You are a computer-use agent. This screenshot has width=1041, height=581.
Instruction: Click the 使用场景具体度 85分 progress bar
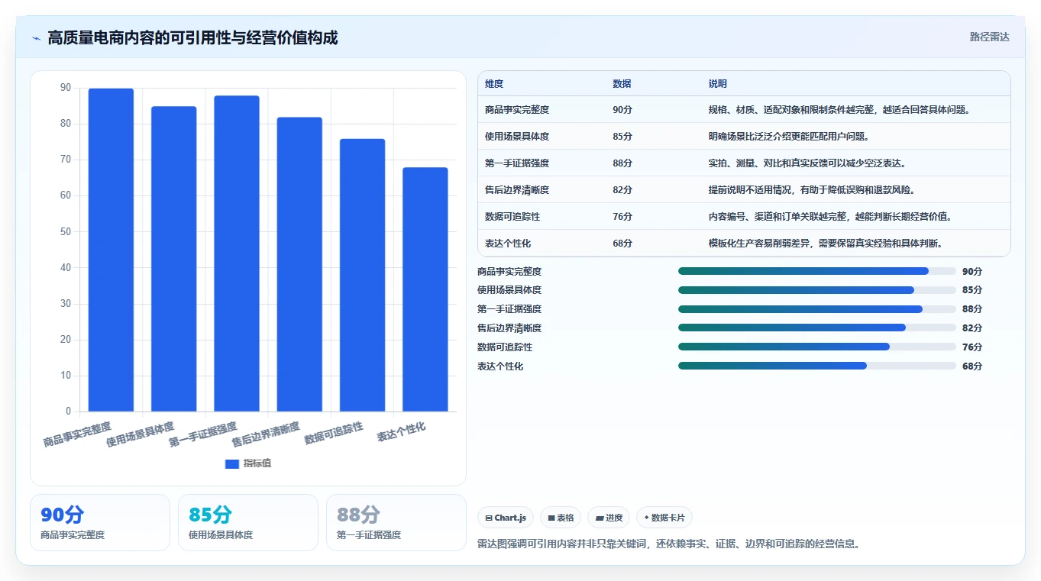(817, 290)
